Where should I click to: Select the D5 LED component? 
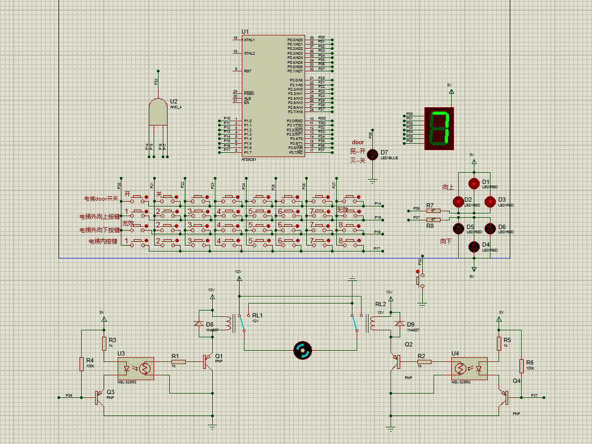(x=458, y=228)
